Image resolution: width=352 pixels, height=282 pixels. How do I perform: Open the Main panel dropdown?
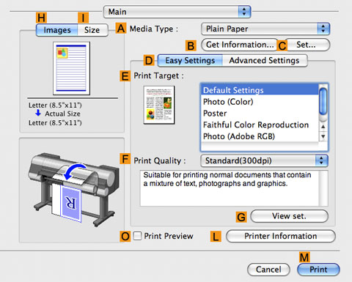pyautogui.click(x=177, y=12)
